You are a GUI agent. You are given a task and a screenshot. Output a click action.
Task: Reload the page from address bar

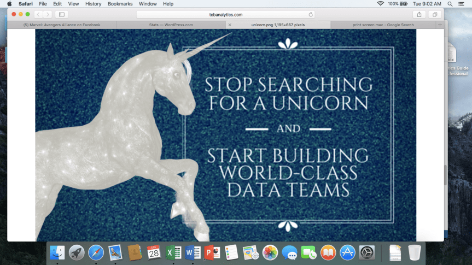point(311,14)
